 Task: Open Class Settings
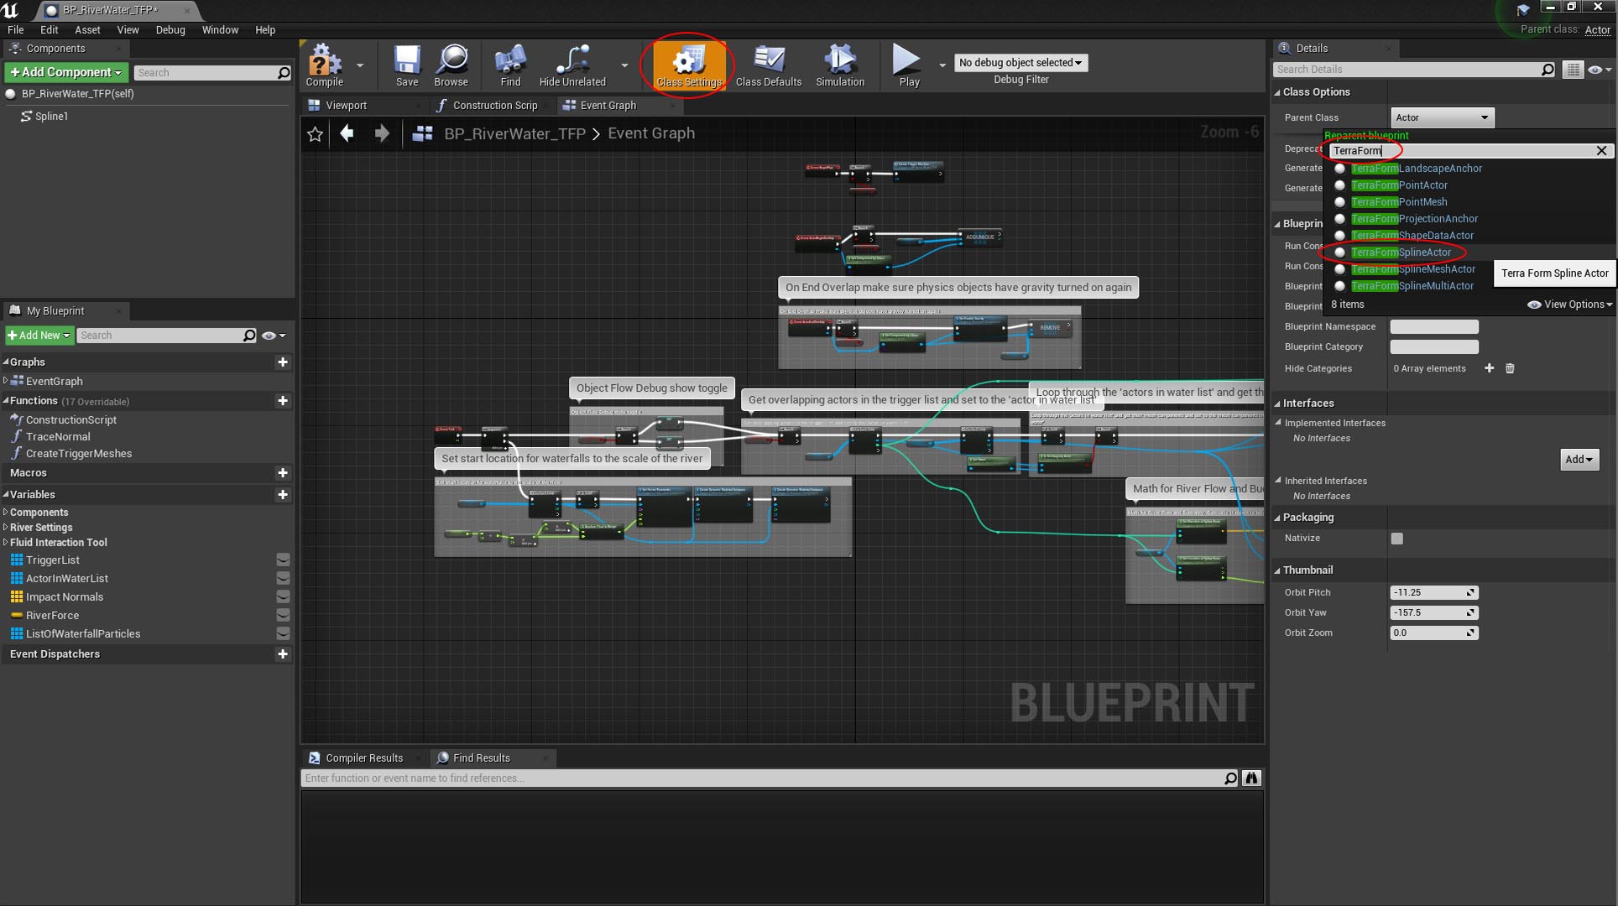coord(689,65)
